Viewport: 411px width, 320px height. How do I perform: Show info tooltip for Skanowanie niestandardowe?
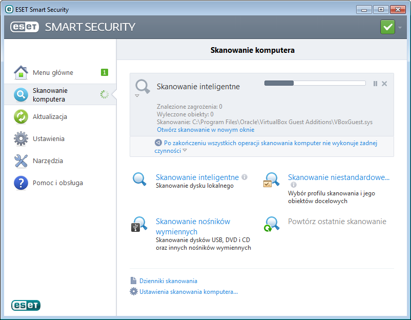click(294, 185)
